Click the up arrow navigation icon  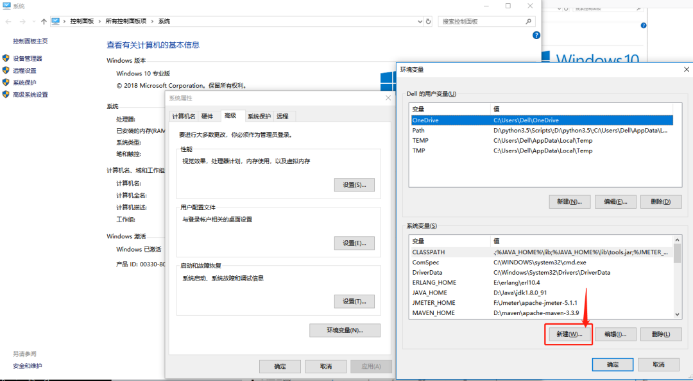pos(44,21)
